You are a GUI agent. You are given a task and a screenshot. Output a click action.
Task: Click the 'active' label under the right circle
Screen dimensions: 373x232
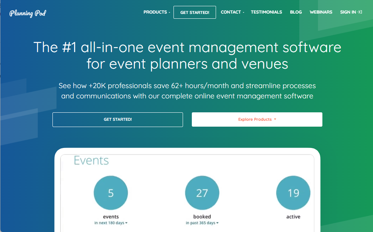coord(293,217)
